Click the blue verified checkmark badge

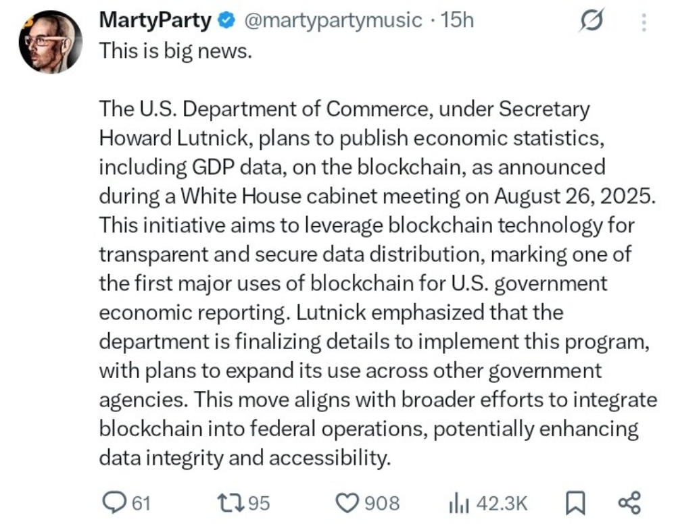226,20
